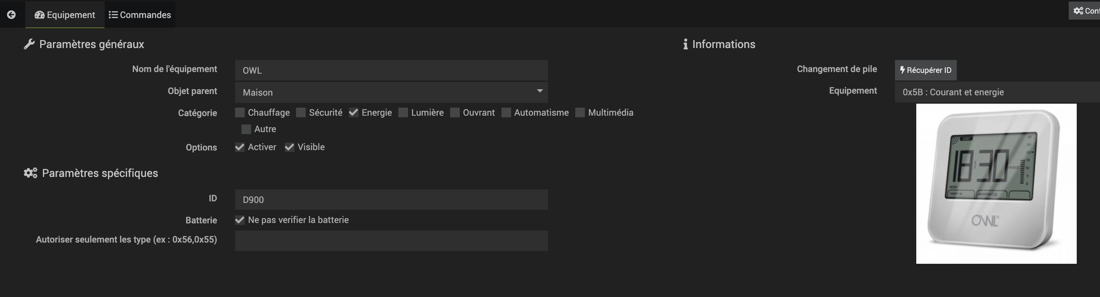This screenshot has width=1100, height=297.
Task: Click the Autoriser seulement les type field
Action: [x=391, y=241]
